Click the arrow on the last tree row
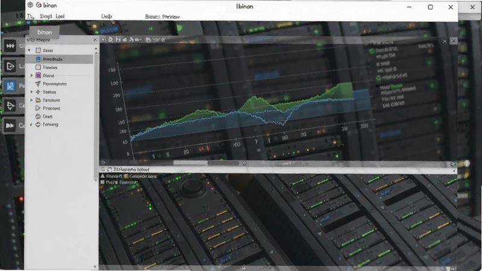This screenshot has height=271, width=482. point(31,125)
